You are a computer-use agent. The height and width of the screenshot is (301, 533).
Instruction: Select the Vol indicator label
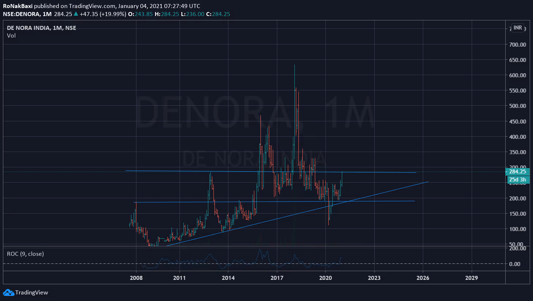[11, 35]
